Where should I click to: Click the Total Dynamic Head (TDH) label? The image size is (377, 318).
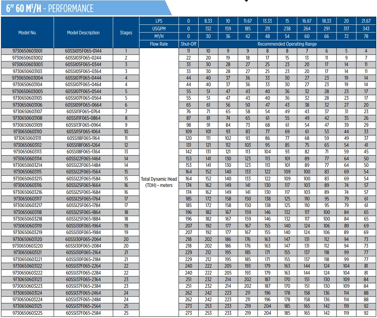(159, 182)
